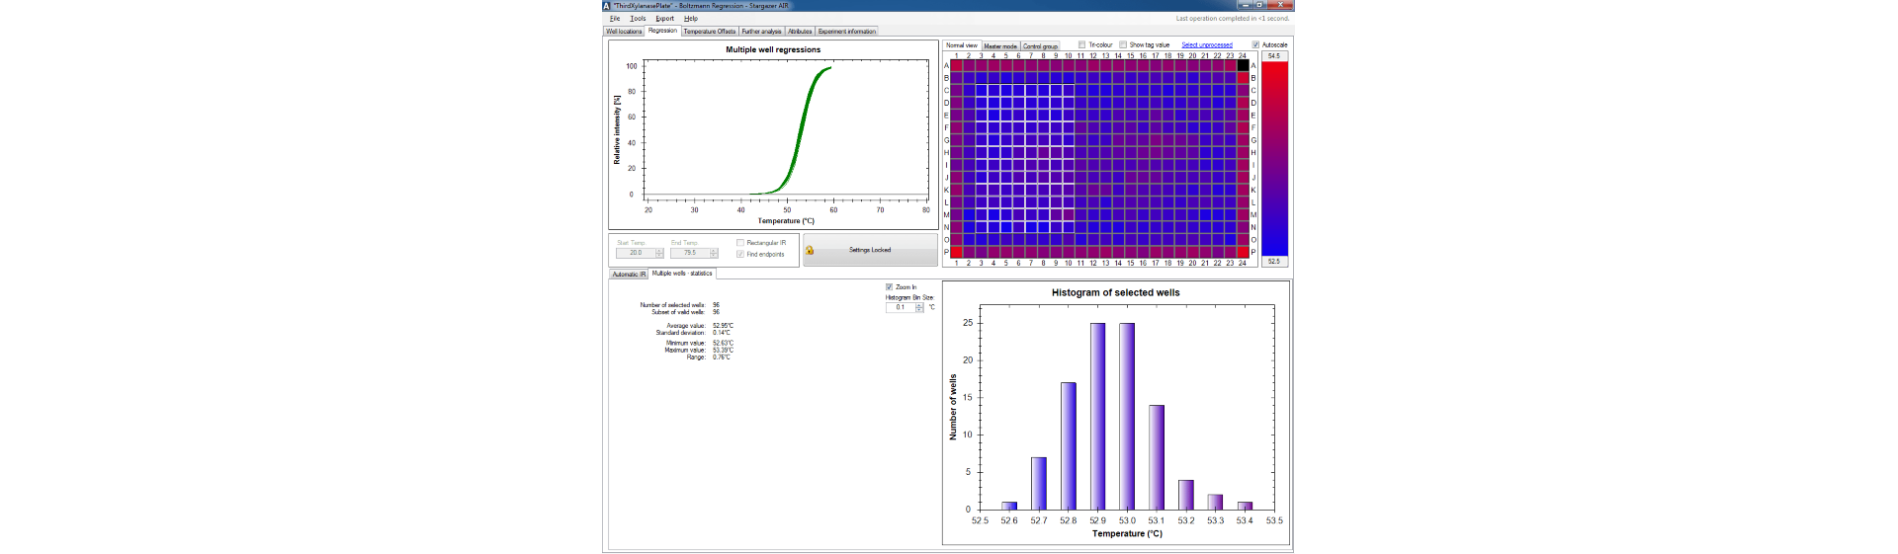
Task: Increase the Histogram Bin Size with up arrow
Action: 919,305
